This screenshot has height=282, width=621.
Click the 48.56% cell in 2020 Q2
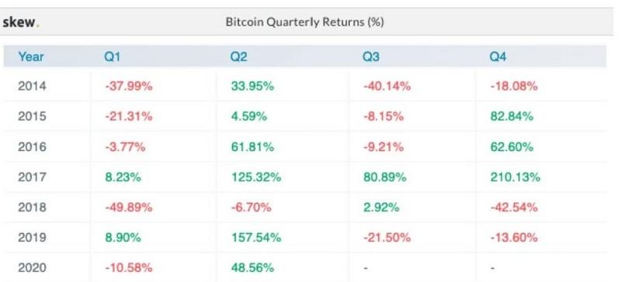tap(252, 268)
